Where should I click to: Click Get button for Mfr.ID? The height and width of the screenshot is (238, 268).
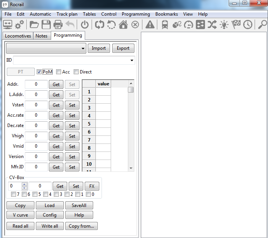(x=56, y=167)
